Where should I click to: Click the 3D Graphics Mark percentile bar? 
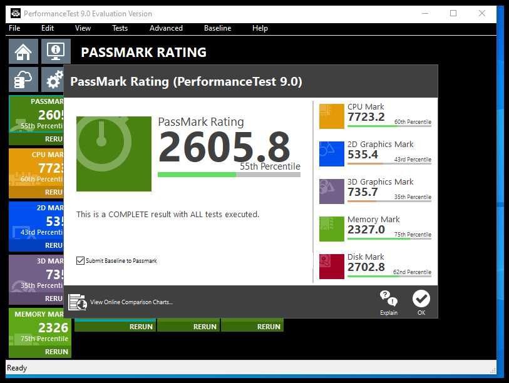389,202
